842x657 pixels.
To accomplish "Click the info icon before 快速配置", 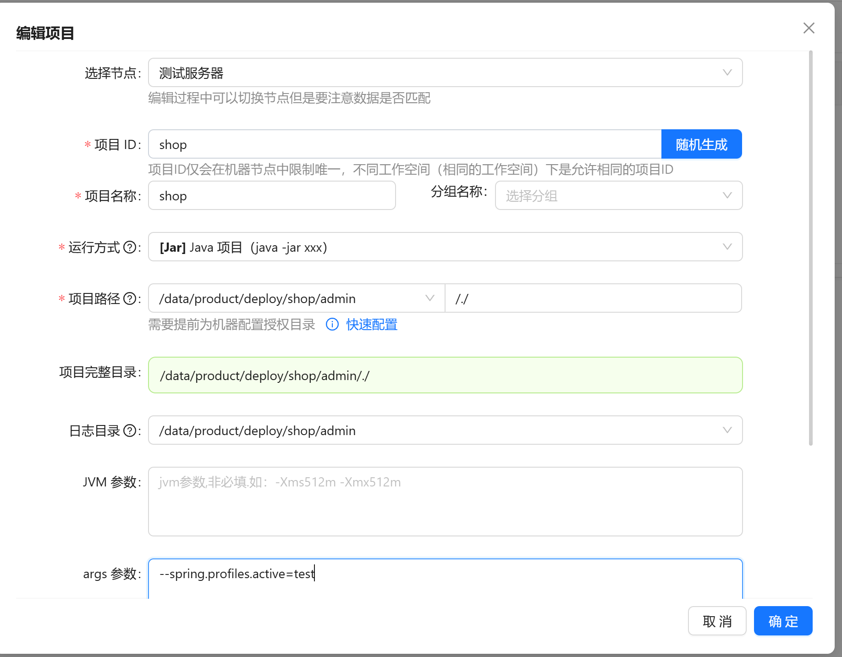I will pos(332,325).
